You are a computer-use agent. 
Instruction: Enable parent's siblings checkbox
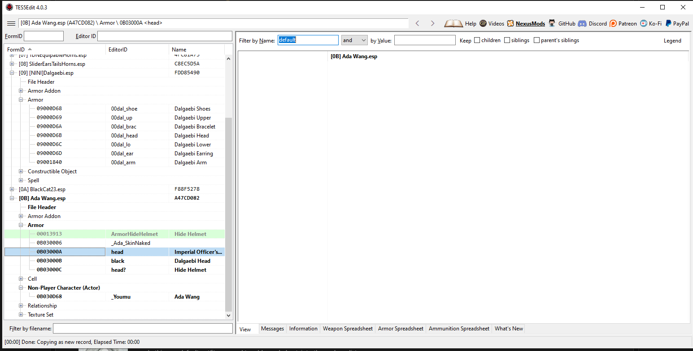(536, 40)
